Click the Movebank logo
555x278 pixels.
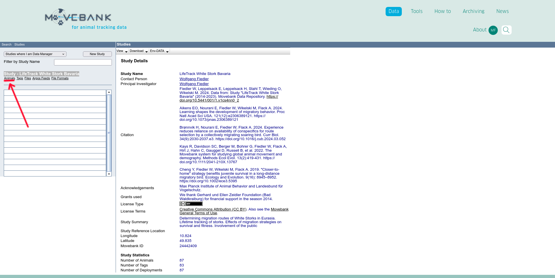78,17
